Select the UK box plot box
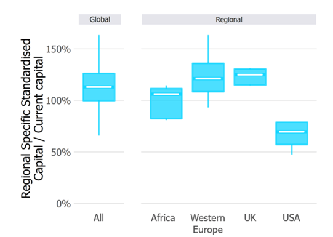 click(x=250, y=77)
